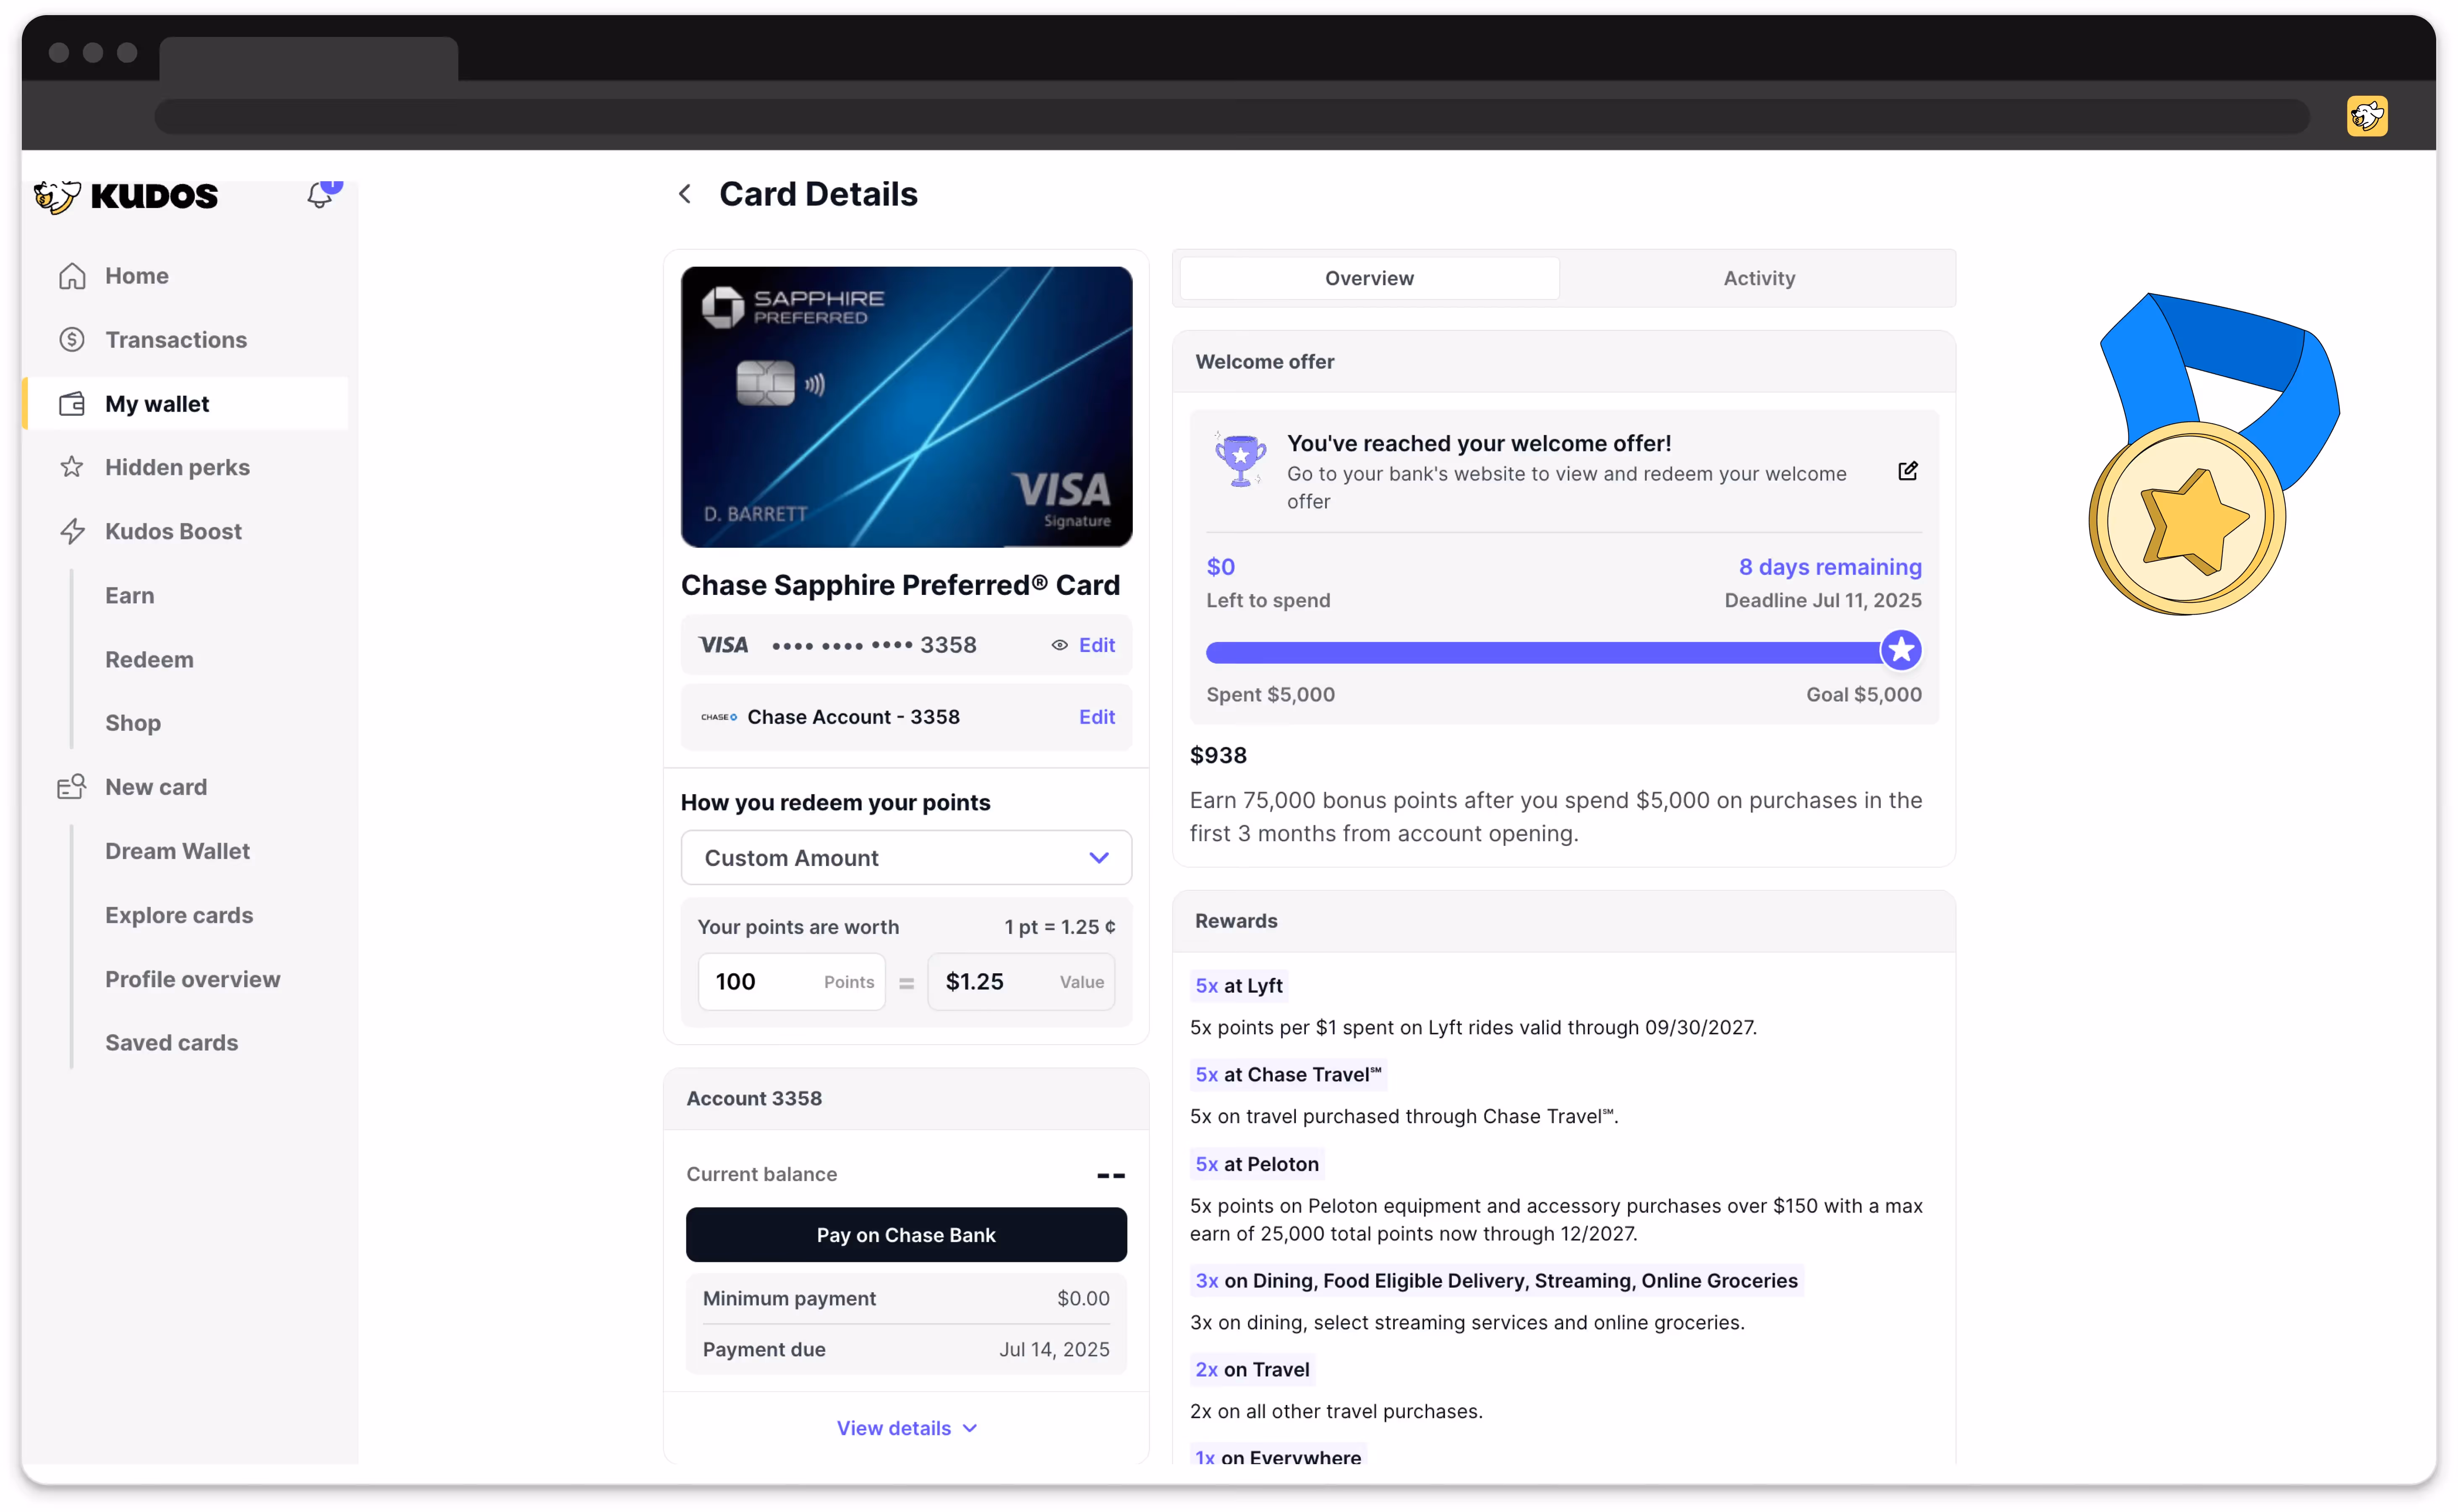Viewport: 2458px width, 1512px height.
Task: Click Edit next to card number 3358
Action: [1096, 645]
